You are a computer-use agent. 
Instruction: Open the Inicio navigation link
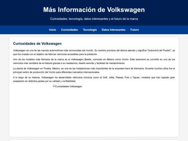click(x=53, y=30)
